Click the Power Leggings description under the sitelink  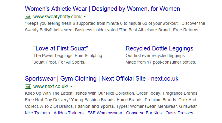pyautogui.click(x=68, y=56)
